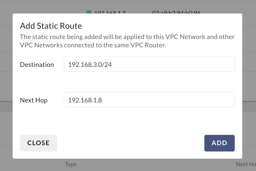The width and height of the screenshot is (256, 171).
Task: Click blank area between Destination and Next Hop
Action: pyautogui.click(x=127, y=82)
